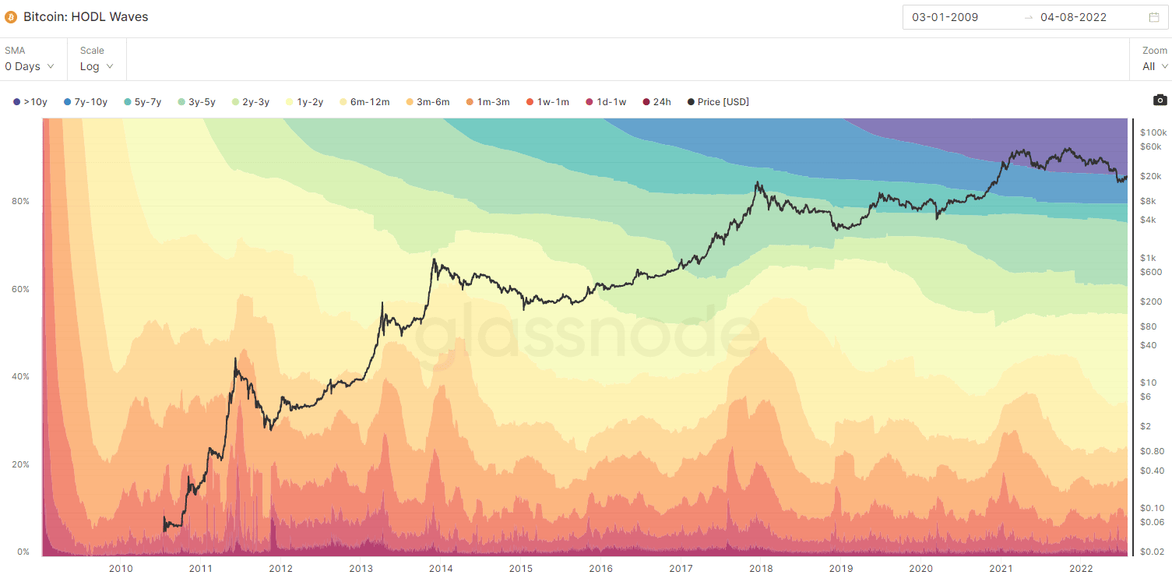The width and height of the screenshot is (1172, 582).
Task: Click the arrow between the dates
Action: coord(1028,17)
